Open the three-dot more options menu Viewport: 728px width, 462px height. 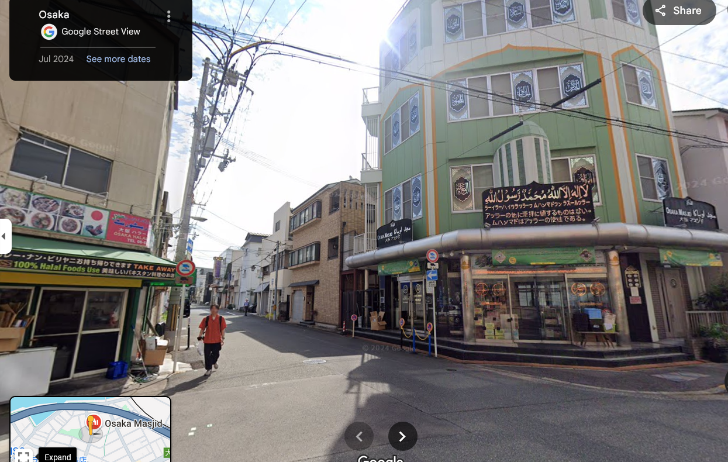[168, 16]
